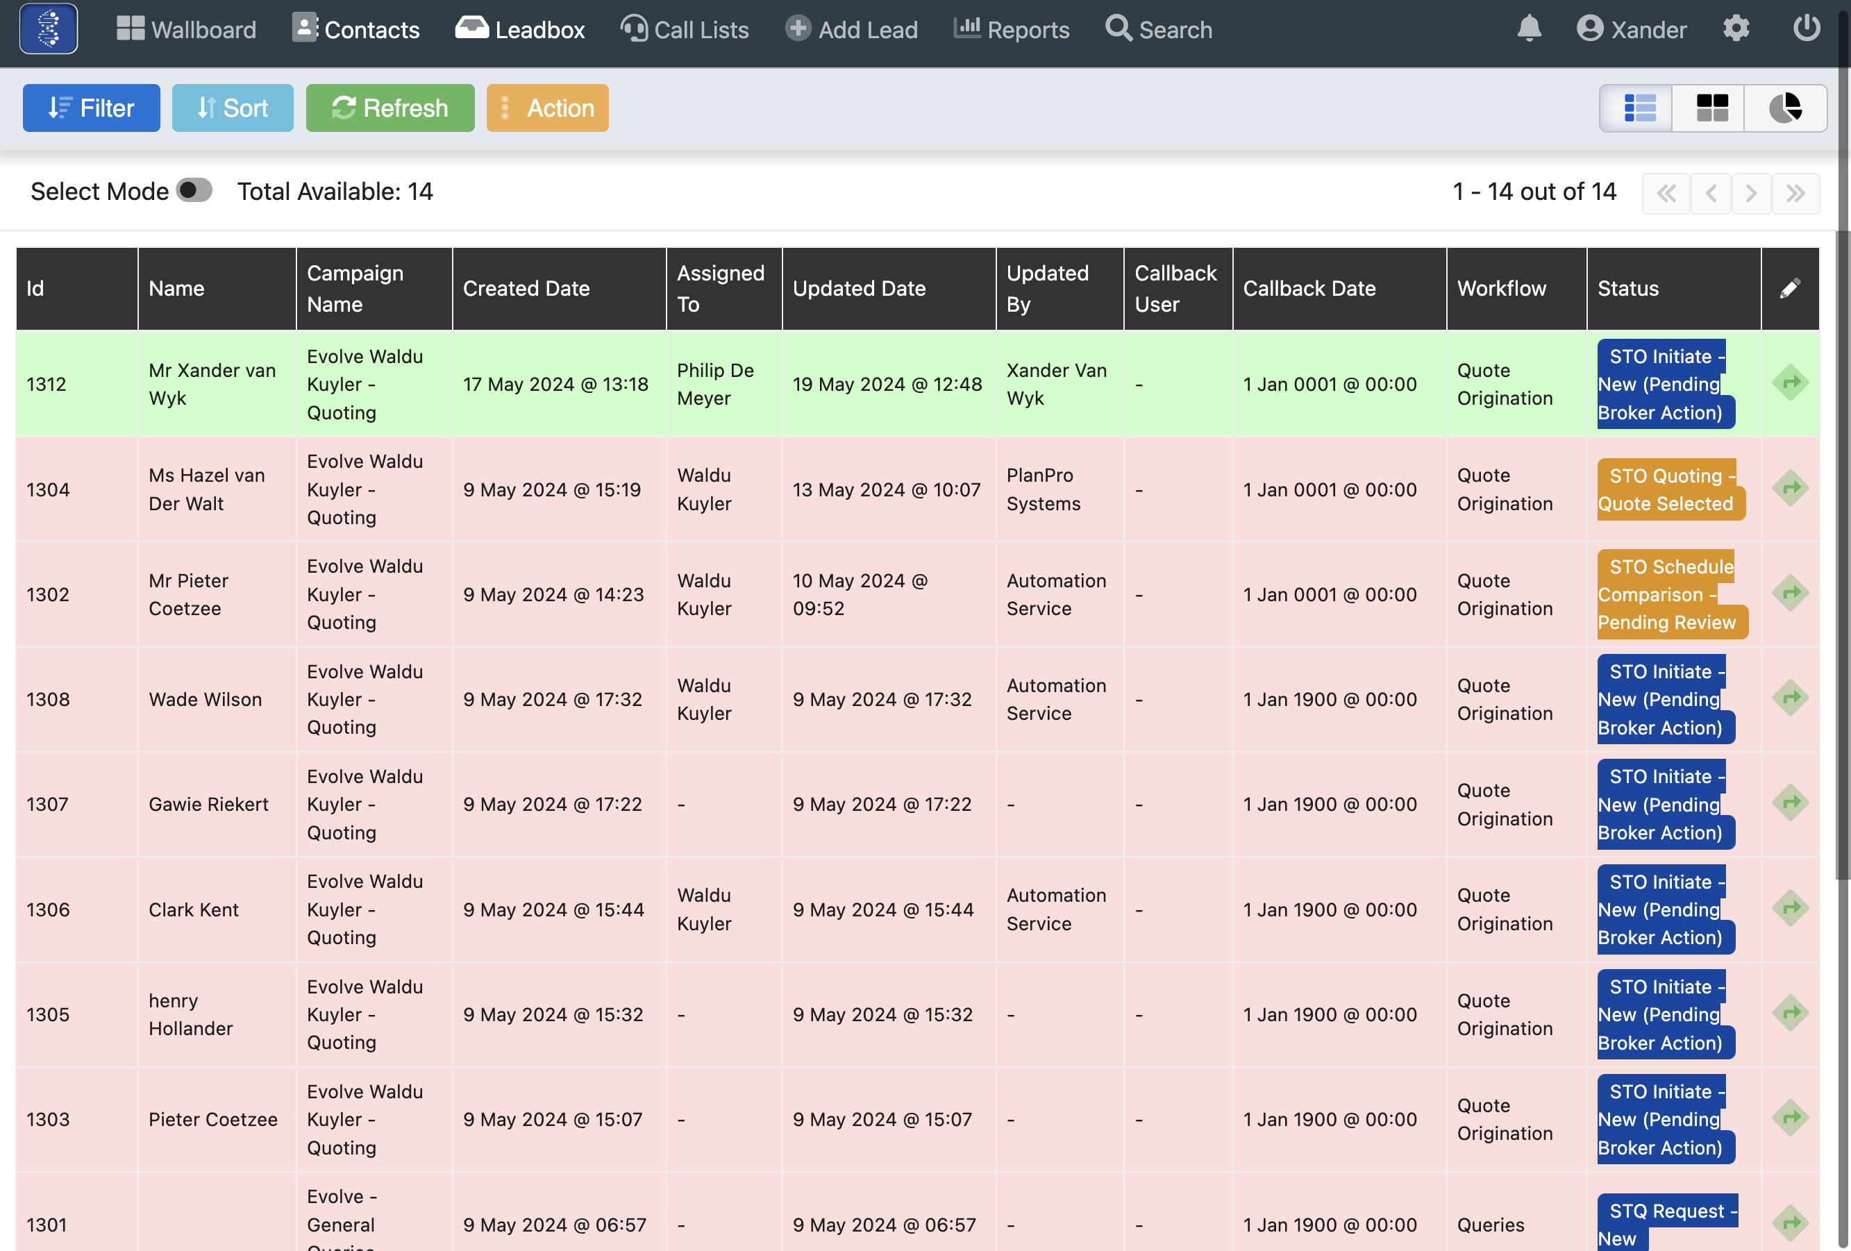The height and width of the screenshot is (1251, 1851).
Task: Switch to grid card view
Action: pyautogui.click(x=1711, y=108)
